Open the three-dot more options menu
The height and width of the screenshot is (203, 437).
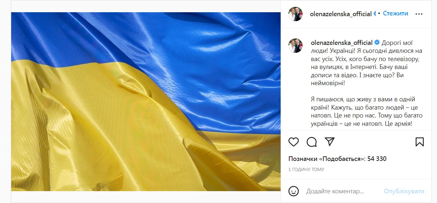pos(419,14)
